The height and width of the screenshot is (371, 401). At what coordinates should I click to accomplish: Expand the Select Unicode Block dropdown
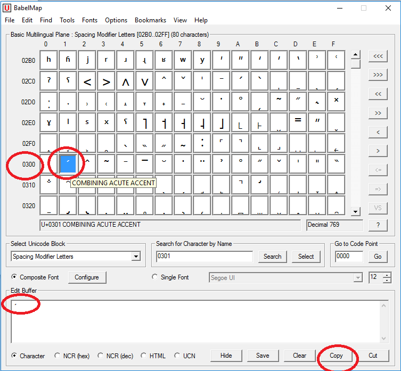tap(136, 257)
